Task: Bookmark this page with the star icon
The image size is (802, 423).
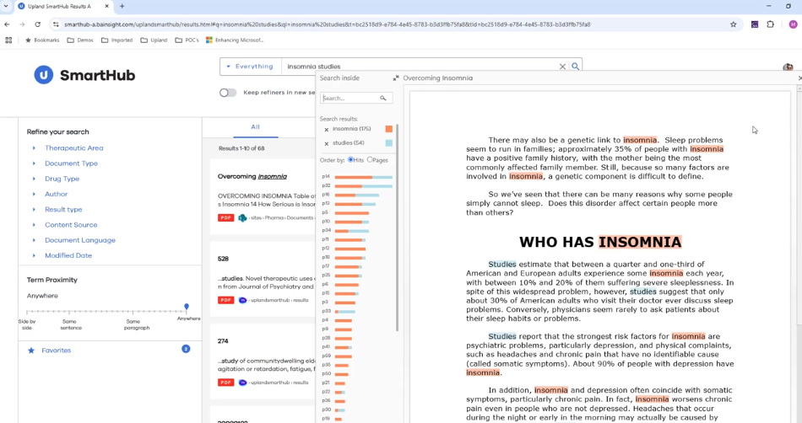Action: [733, 24]
